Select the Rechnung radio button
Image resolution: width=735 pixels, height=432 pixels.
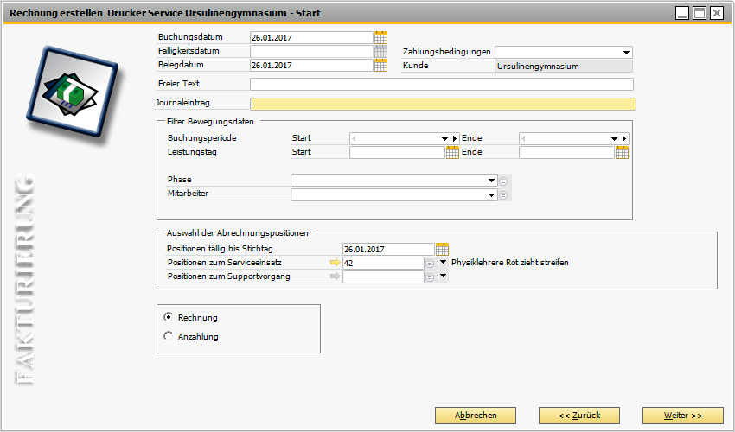169,317
